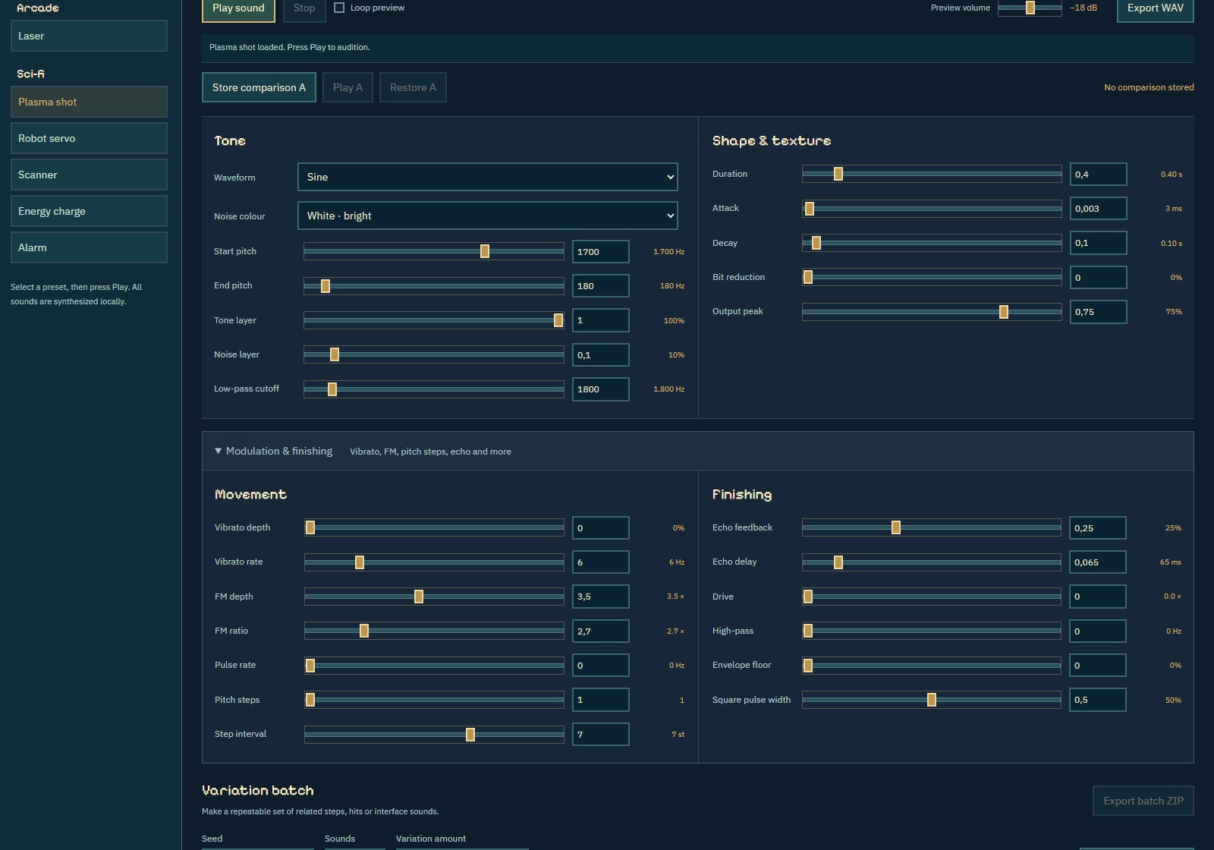Focus the FM depth value field

(x=600, y=597)
